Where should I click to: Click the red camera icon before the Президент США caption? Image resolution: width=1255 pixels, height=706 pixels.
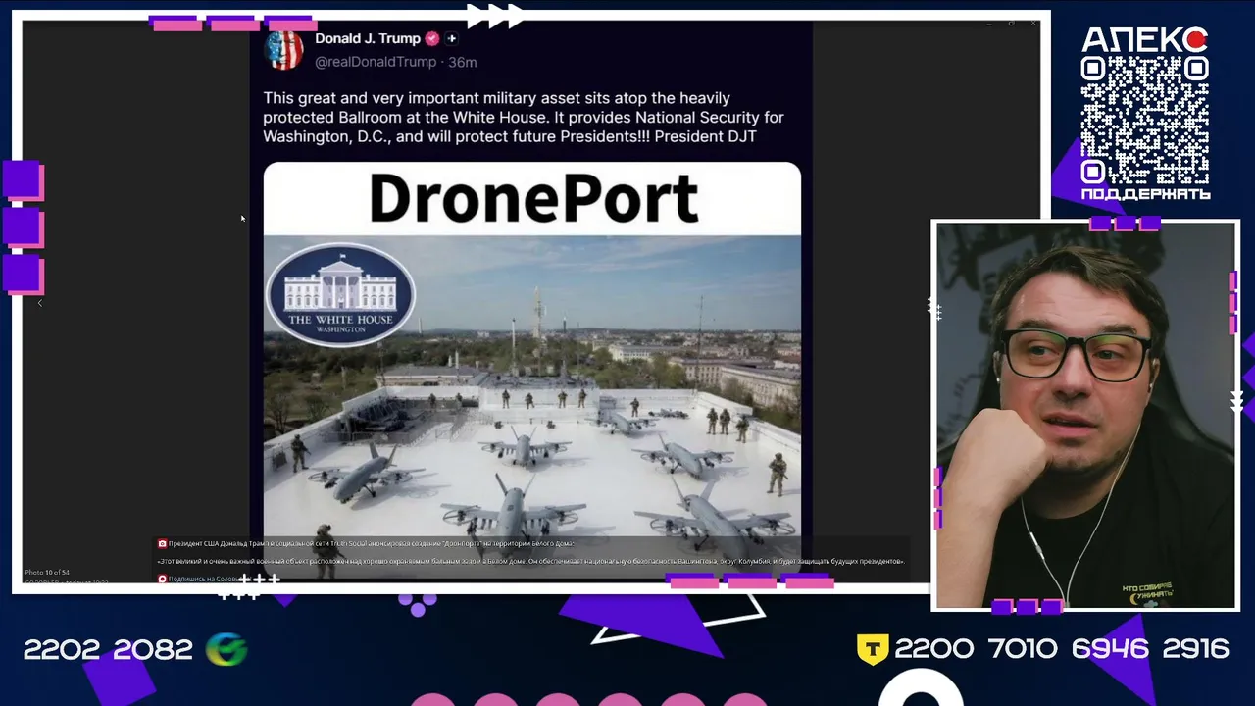[163, 543]
